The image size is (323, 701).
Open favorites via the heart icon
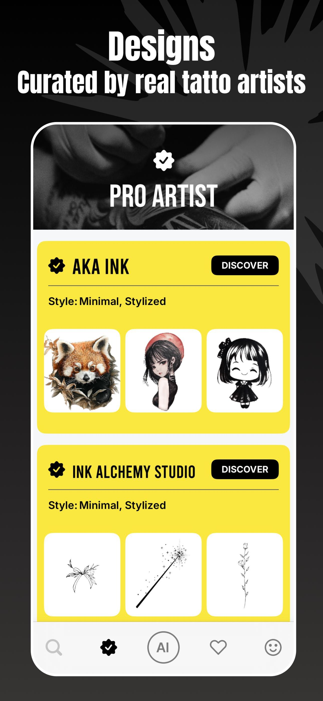click(218, 647)
